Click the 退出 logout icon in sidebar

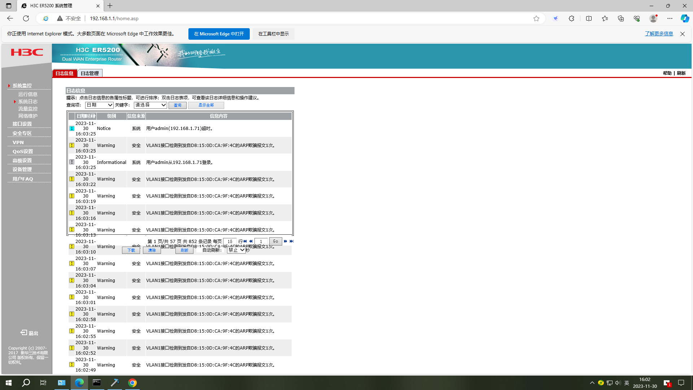tap(24, 333)
